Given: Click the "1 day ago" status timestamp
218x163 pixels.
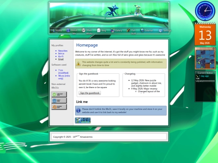Looking at the screenshot, I should coord(204,76).
